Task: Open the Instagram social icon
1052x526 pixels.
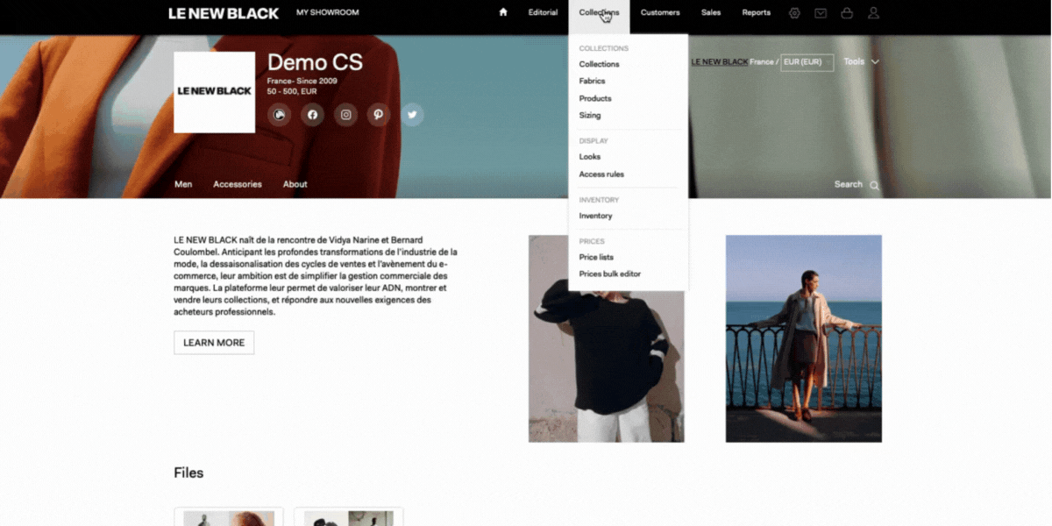Action: (345, 115)
